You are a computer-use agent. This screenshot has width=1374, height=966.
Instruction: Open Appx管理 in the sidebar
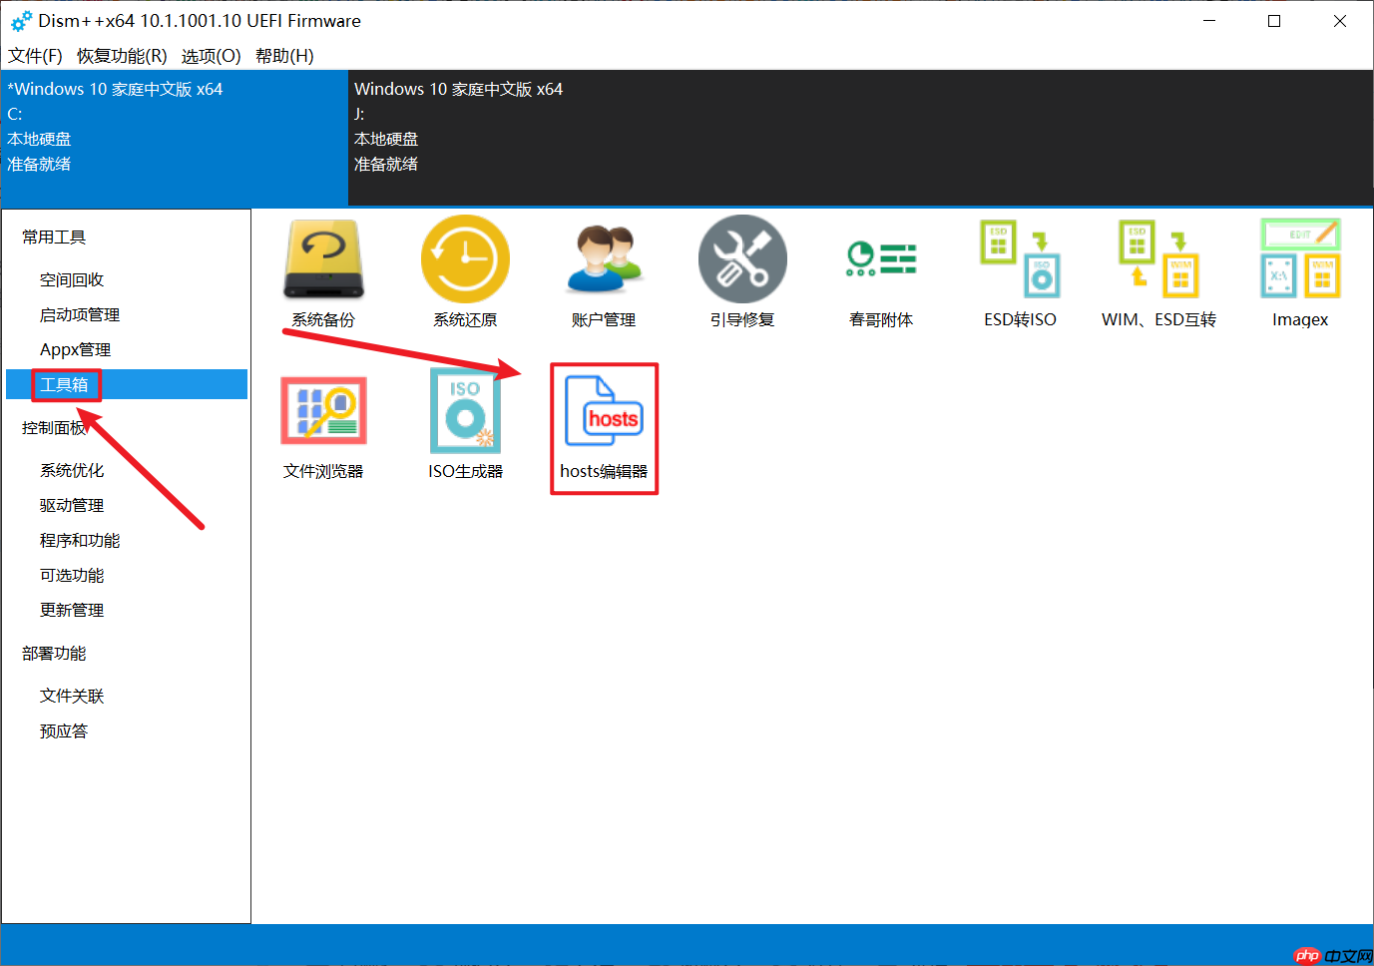76,350
